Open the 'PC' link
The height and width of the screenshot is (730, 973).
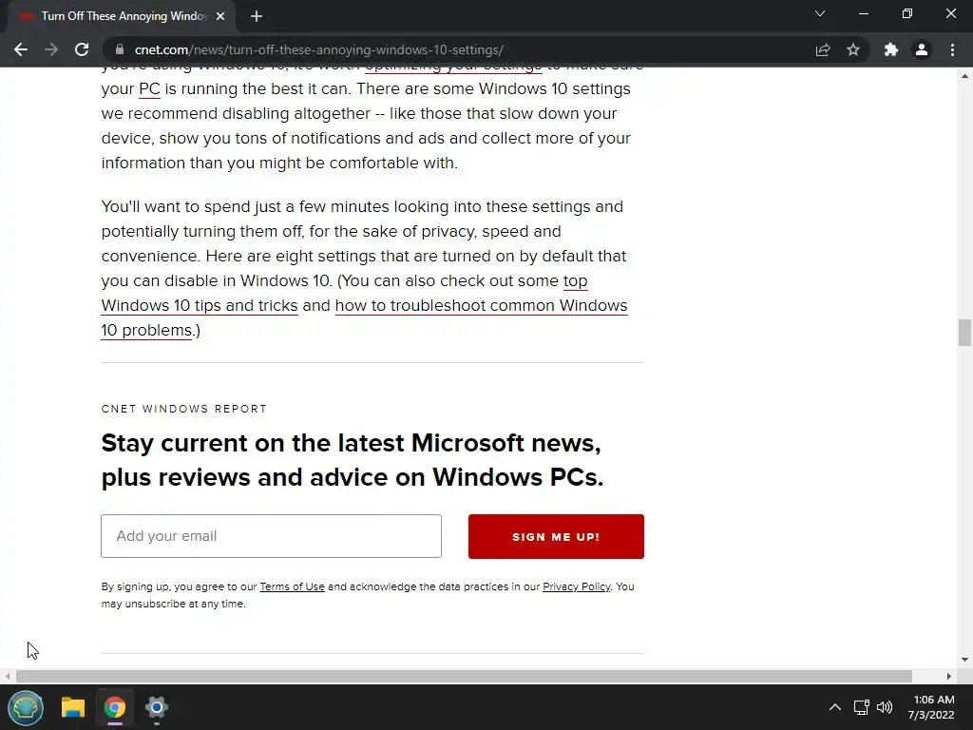point(149,88)
